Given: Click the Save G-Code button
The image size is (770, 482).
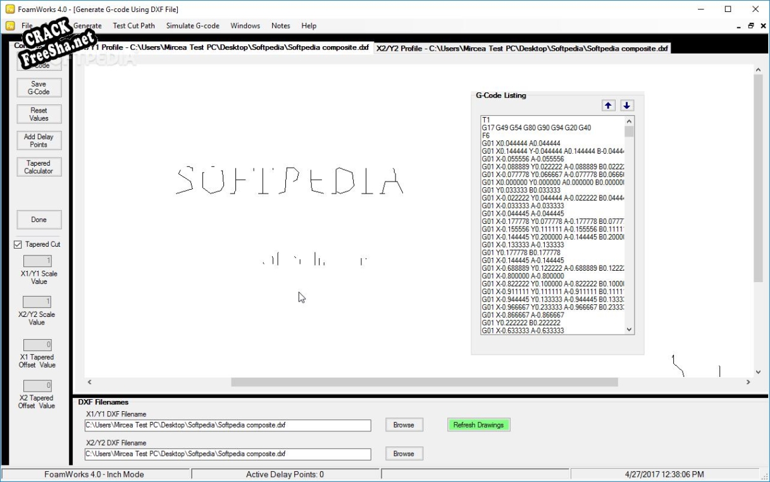Looking at the screenshot, I should coord(39,88).
